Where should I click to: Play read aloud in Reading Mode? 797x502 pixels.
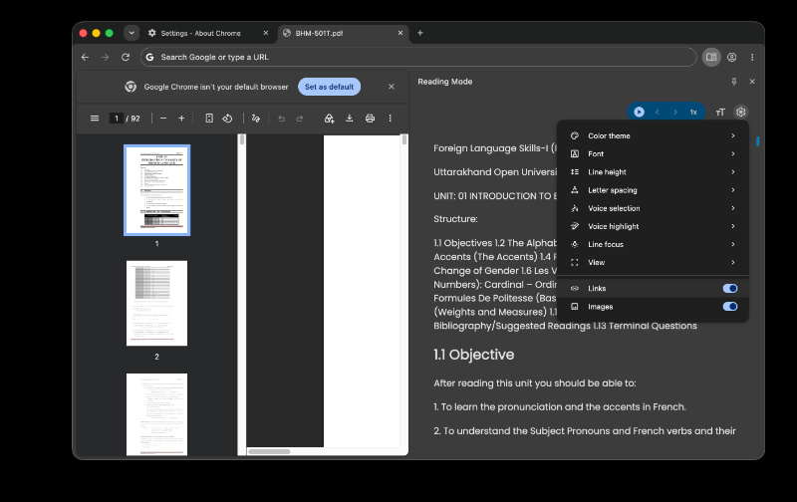639,112
